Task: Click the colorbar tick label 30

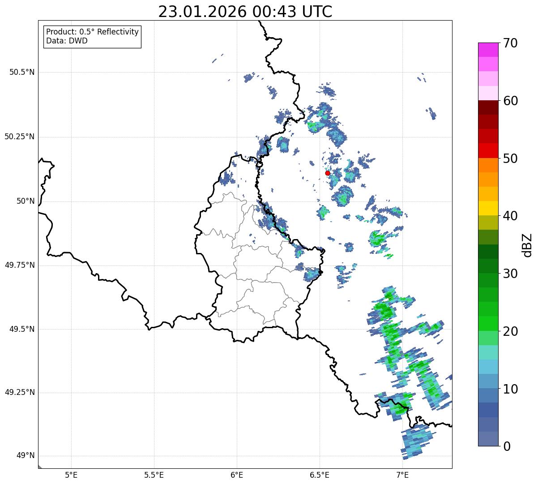Action: tap(510, 274)
